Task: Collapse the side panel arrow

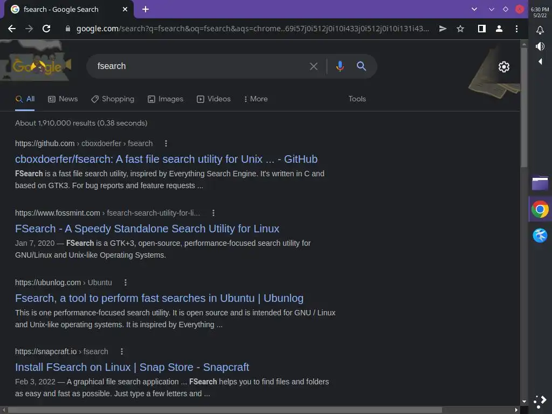Action: tap(540, 61)
